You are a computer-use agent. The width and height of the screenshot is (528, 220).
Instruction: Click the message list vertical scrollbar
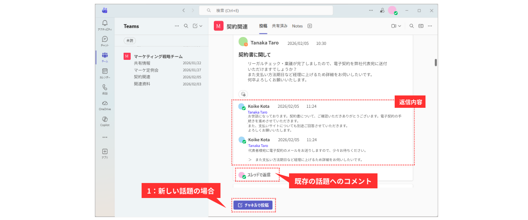(x=436, y=62)
